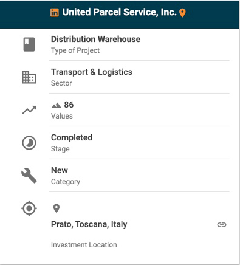This screenshot has height=265, width=240.
Task: Click the building Sector icon
Action: click(x=29, y=77)
